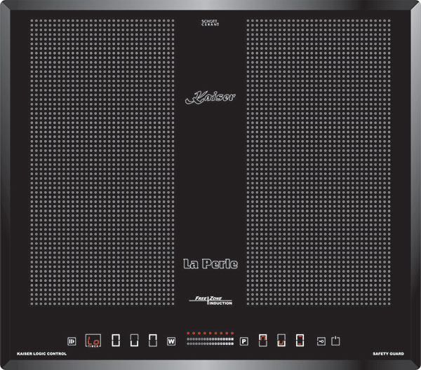
Task: Tap the Kaiser script logo
Action: pyautogui.click(x=210, y=99)
